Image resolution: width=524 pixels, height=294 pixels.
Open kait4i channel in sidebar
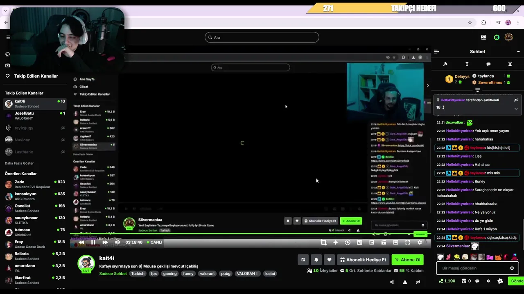(35, 104)
